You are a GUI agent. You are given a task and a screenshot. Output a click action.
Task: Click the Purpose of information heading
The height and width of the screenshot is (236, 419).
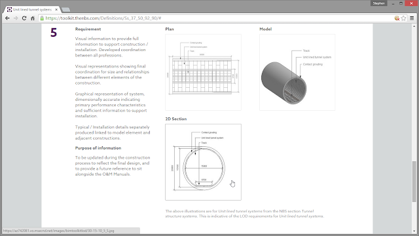[98, 148]
